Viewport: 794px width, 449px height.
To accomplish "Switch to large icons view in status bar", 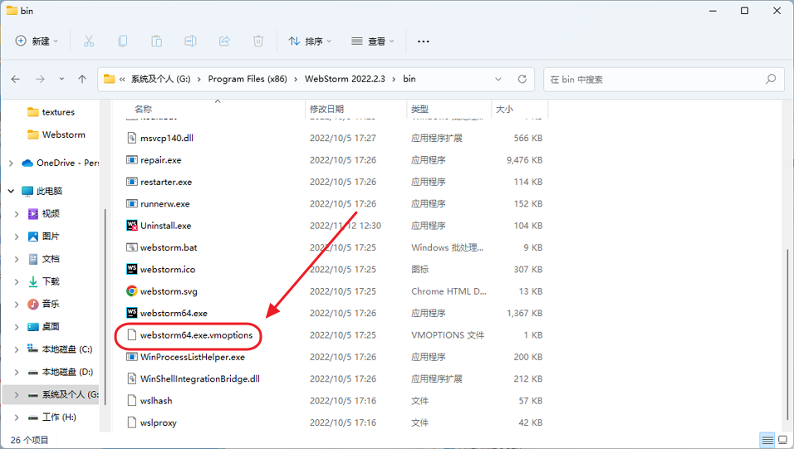I will pyautogui.click(x=783, y=439).
